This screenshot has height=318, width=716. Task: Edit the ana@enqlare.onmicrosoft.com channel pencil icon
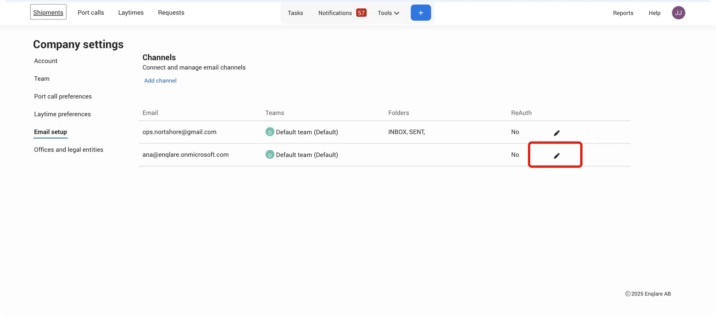pyautogui.click(x=557, y=156)
